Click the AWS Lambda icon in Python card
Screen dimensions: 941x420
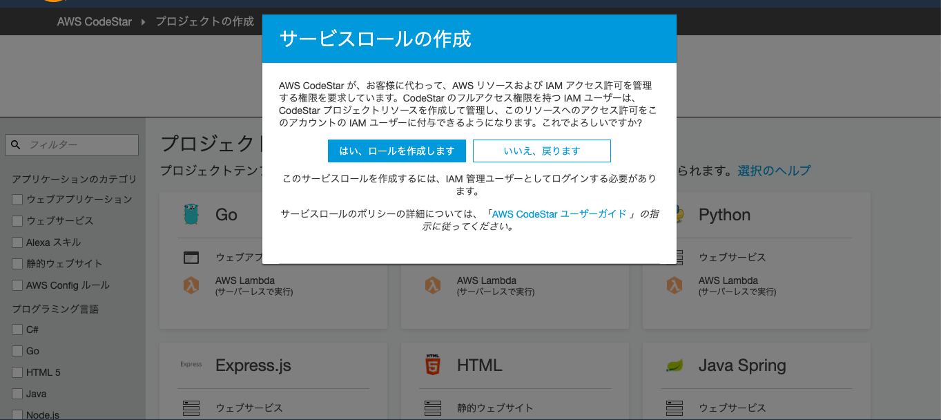pos(675,285)
